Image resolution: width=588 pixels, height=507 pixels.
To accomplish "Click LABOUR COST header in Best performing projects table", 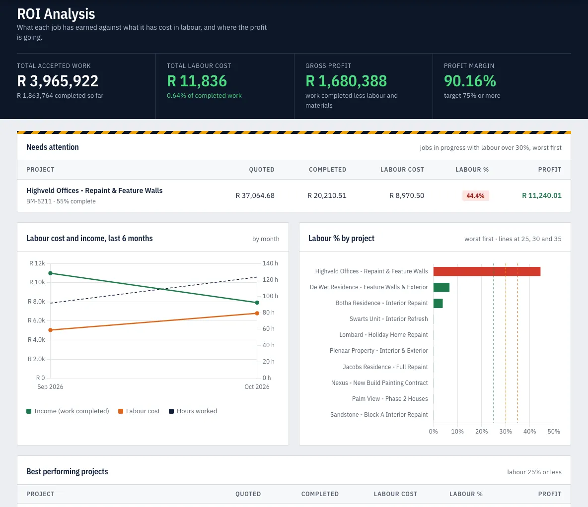I will pyautogui.click(x=396, y=494).
